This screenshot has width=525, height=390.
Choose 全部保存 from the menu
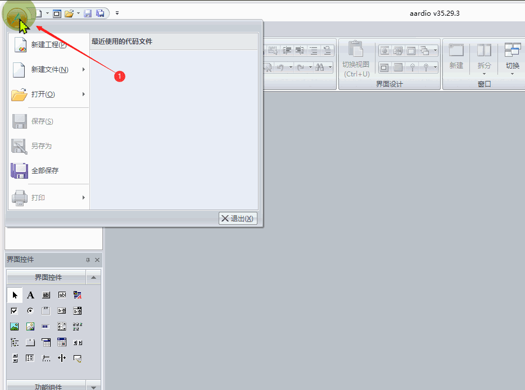[48, 171]
